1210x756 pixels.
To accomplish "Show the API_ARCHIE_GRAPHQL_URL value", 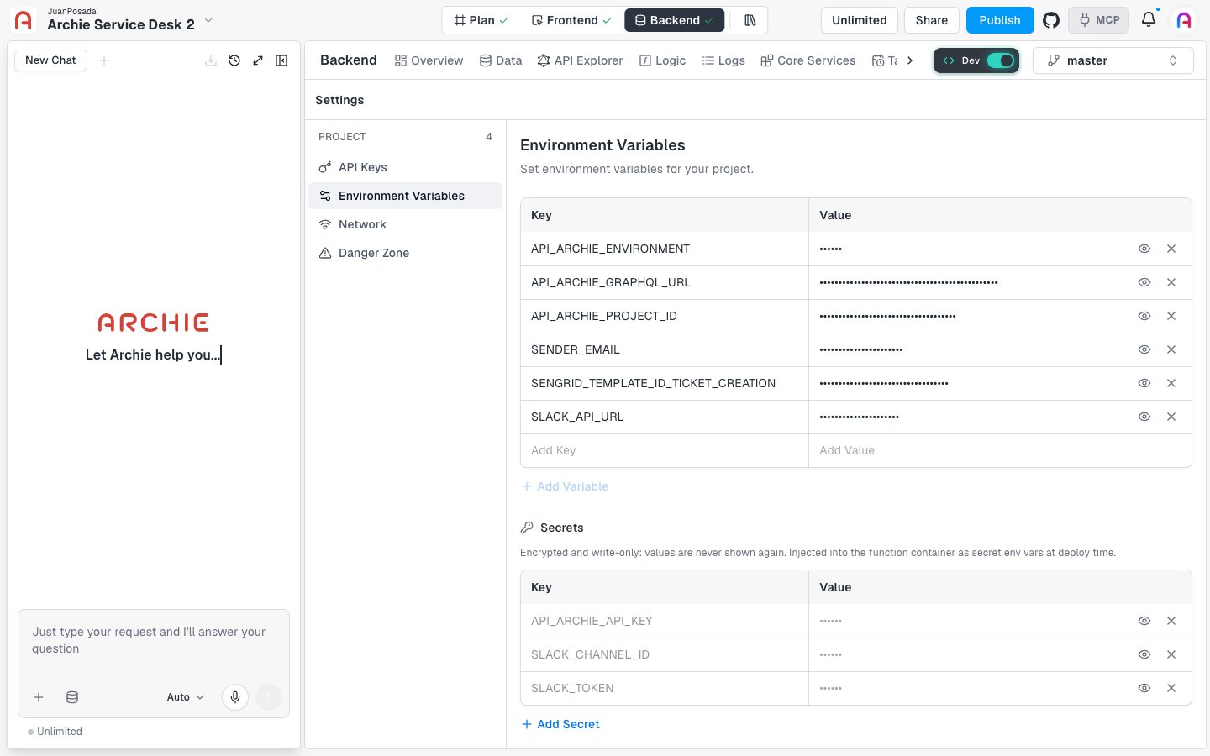I will [x=1144, y=282].
